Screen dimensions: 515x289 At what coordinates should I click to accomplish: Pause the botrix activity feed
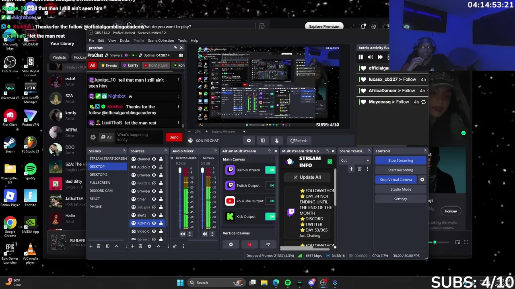click(x=361, y=57)
